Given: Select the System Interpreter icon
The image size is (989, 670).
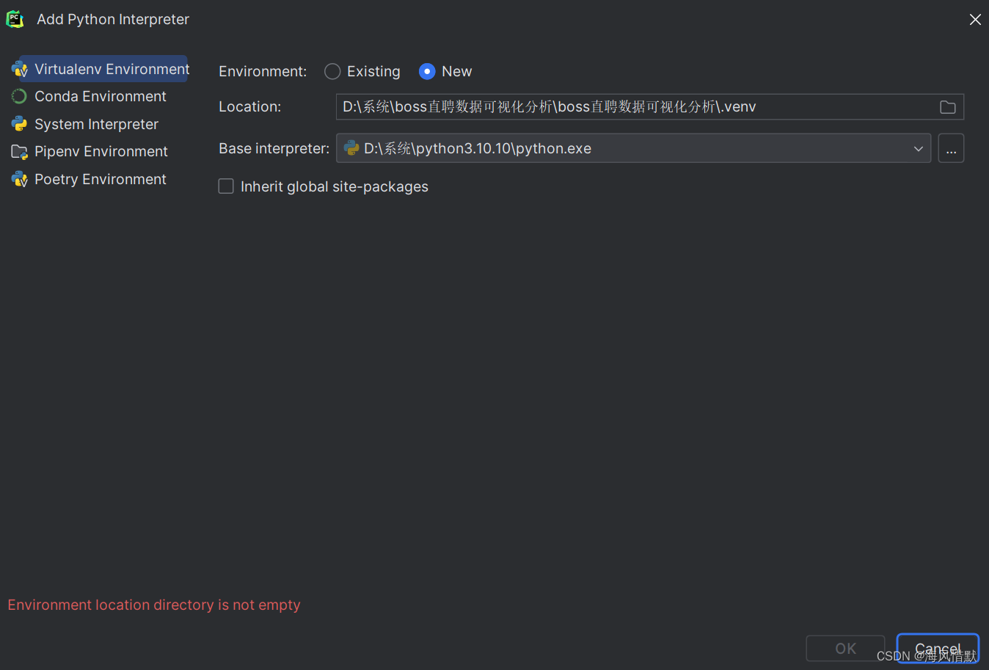Looking at the screenshot, I should [18, 123].
